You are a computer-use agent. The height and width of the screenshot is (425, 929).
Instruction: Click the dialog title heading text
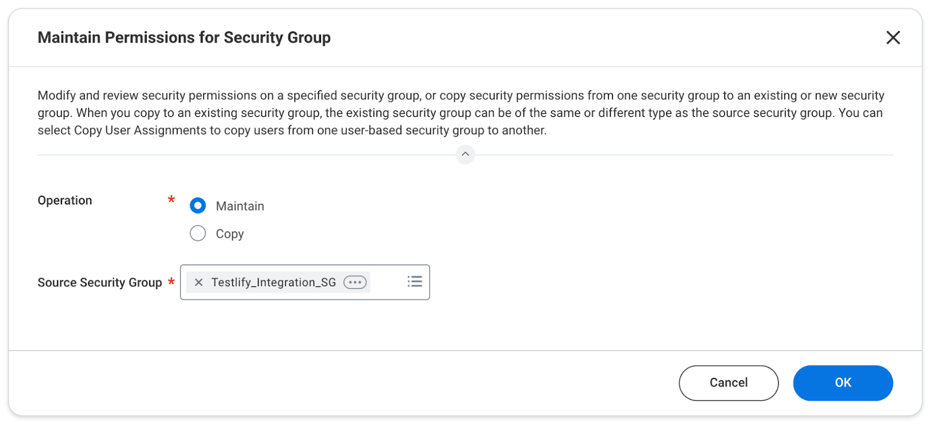tap(184, 38)
